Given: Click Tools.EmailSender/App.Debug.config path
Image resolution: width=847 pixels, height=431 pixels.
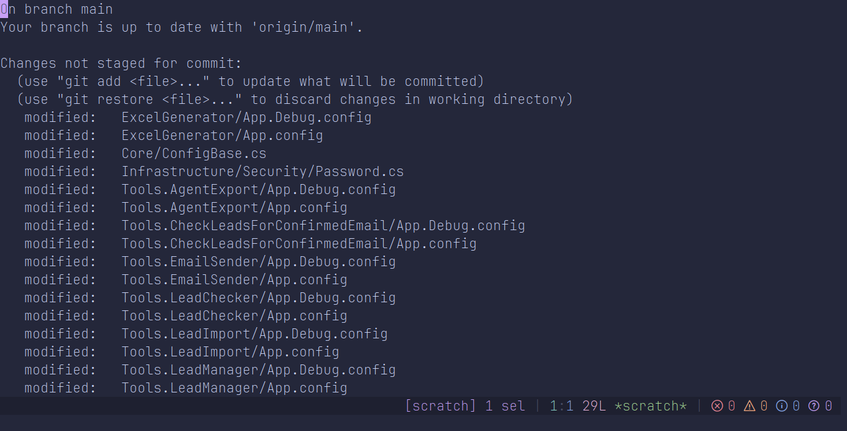Looking at the screenshot, I should (259, 262).
